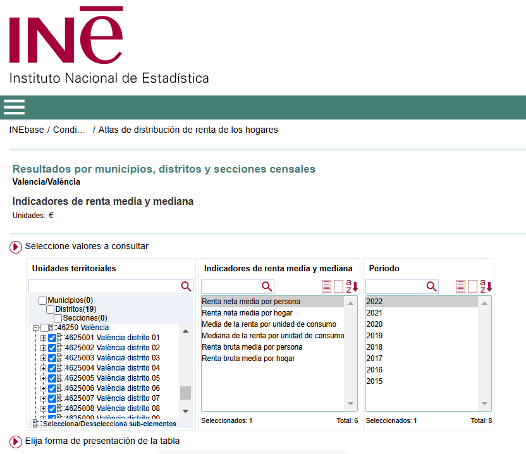This screenshot has width=526, height=454.
Task: Expand València distrito 01 node
Action: click(44, 338)
